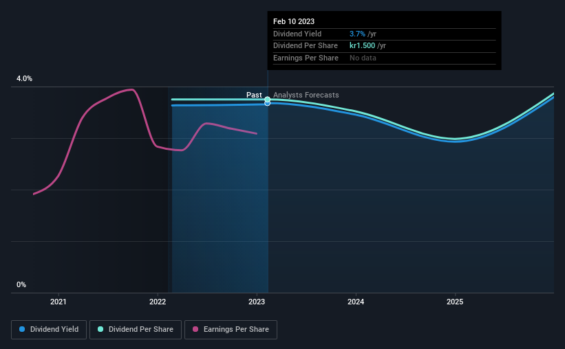Viewport: 565px width, 349px height.
Task: Click the teal Dividend Per Share legend dot
Action: coord(100,329)
